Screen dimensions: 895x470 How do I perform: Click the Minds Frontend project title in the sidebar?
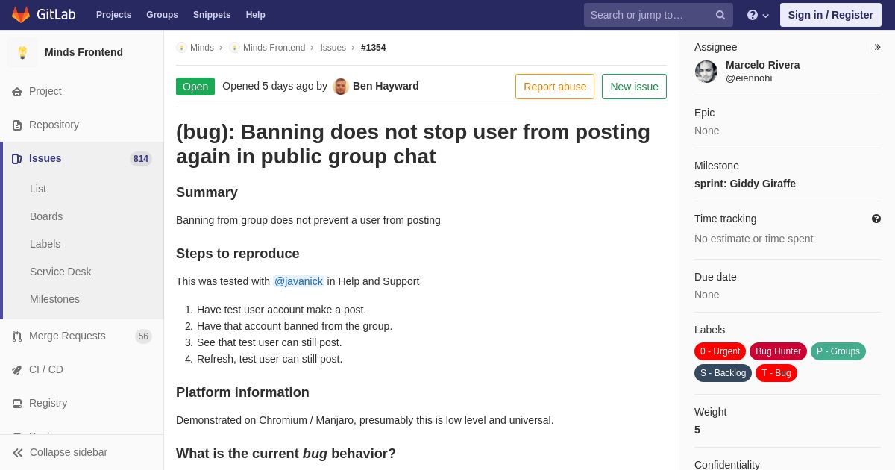(x=84, y=52)
